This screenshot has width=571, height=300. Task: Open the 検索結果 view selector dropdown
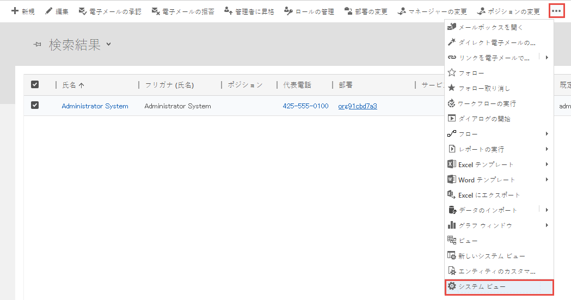(108, 45)
